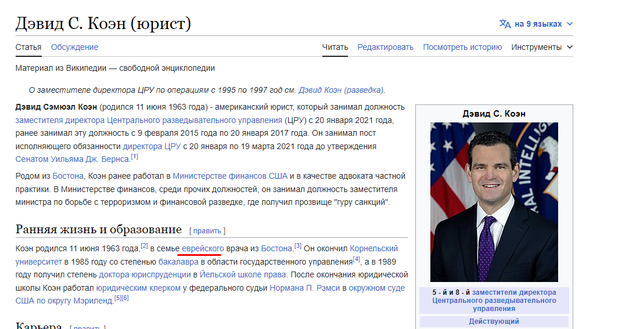Click footnote reference [1]

(x=134, y=157)
